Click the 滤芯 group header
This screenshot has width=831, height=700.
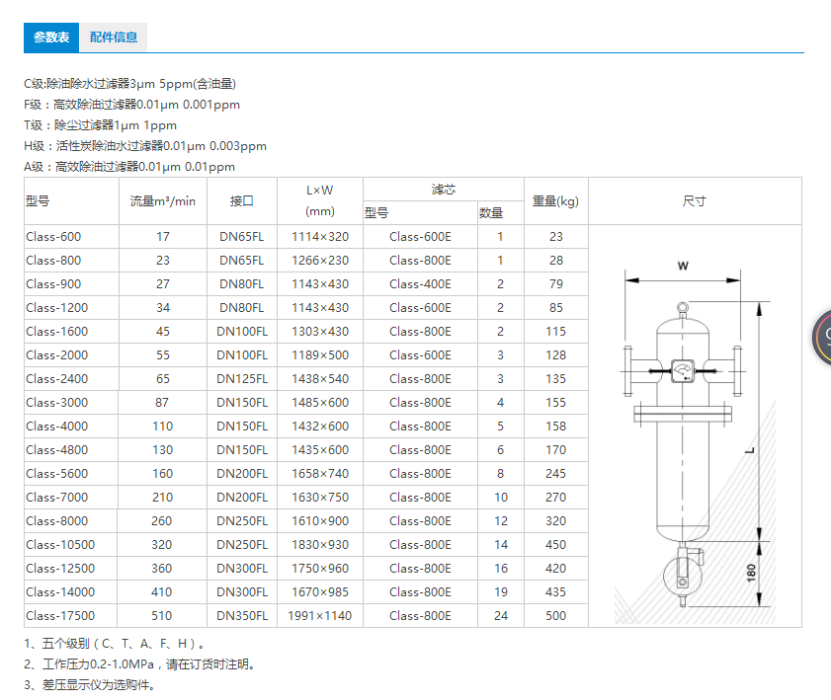pos(444,190)
